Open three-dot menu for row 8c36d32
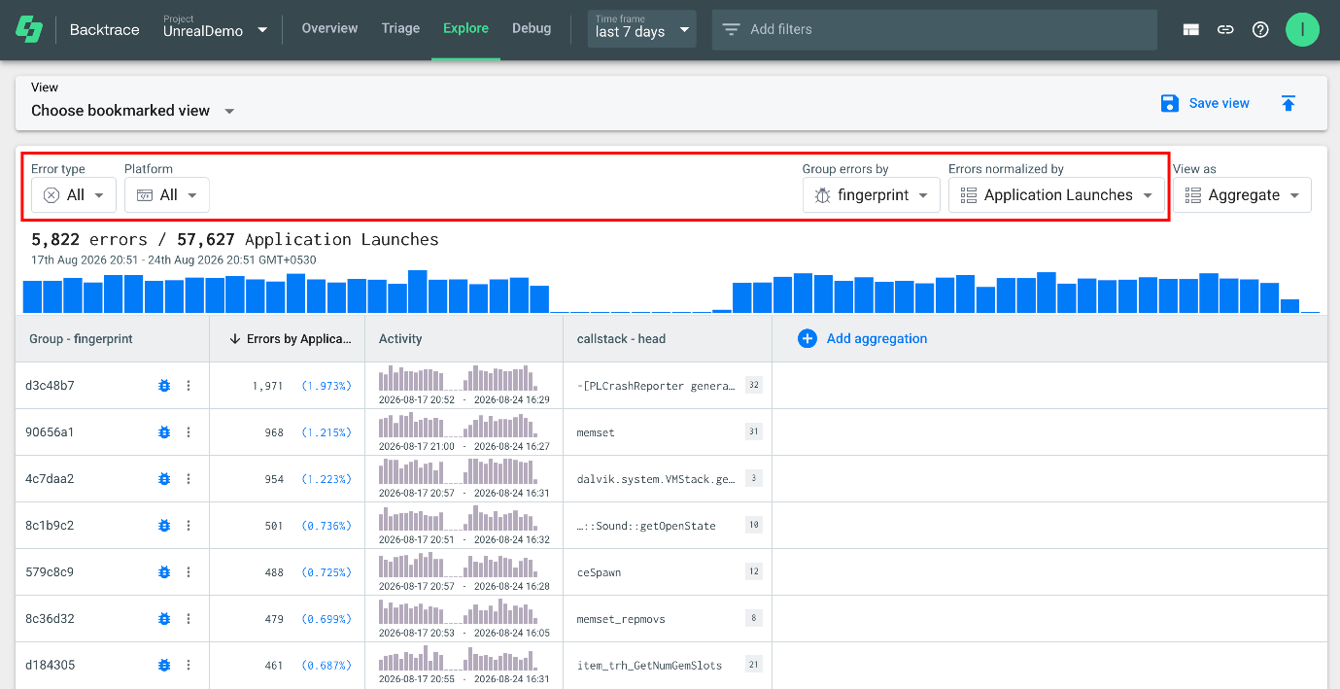Image resolution: width=1340 pixels, height=689 pixels. 189,619
